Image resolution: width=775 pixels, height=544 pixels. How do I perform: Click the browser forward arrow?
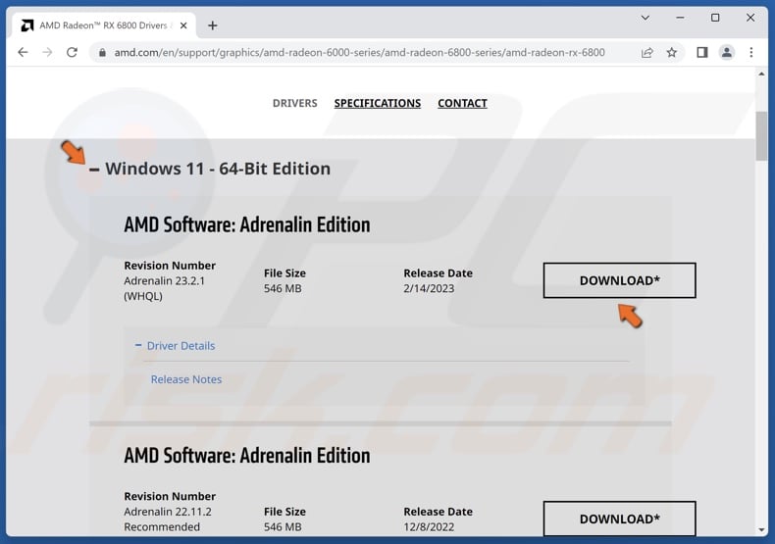(x=47, y=52)
